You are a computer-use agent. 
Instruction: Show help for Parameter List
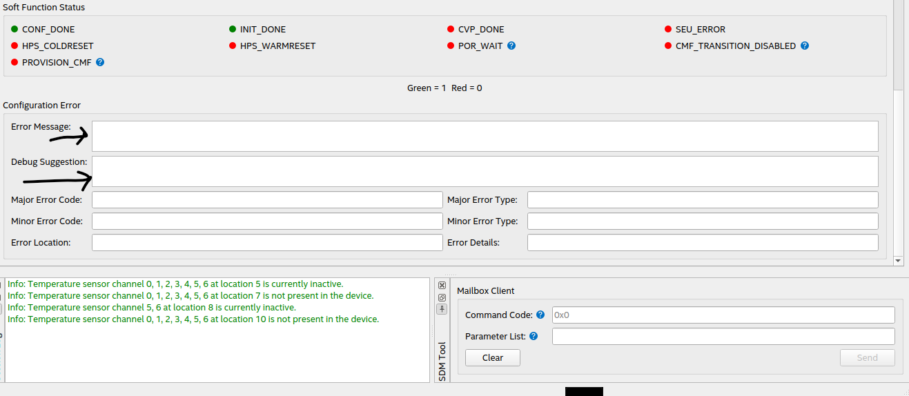coord(534,337)
